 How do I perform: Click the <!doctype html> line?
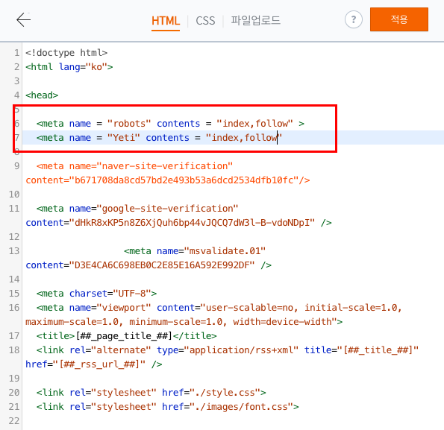click(x=66, y=53)
